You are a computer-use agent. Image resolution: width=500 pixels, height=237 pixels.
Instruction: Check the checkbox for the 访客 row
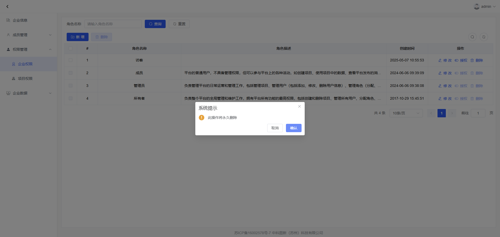pyautogui.click(x=71, y=60)
